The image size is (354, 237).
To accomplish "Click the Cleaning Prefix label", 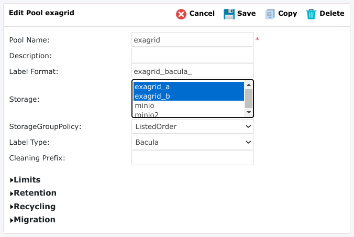I will [x=37, y=158].
